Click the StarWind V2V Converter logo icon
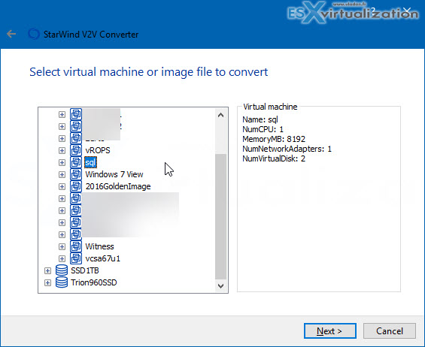The height and width of the screenshot is (347, 425). 34,34
